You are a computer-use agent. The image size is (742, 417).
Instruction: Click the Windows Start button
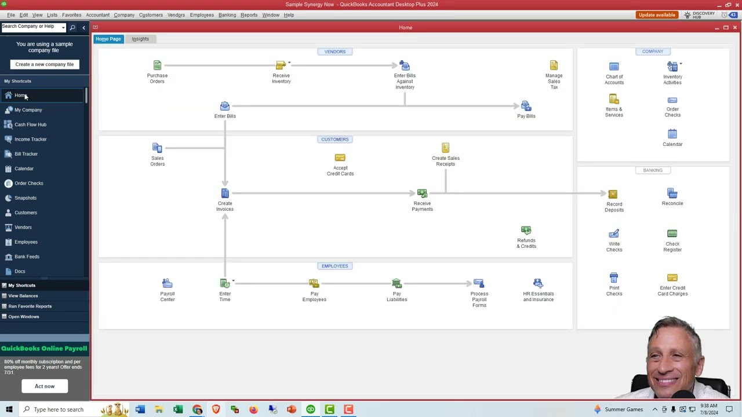pos(9,409)
